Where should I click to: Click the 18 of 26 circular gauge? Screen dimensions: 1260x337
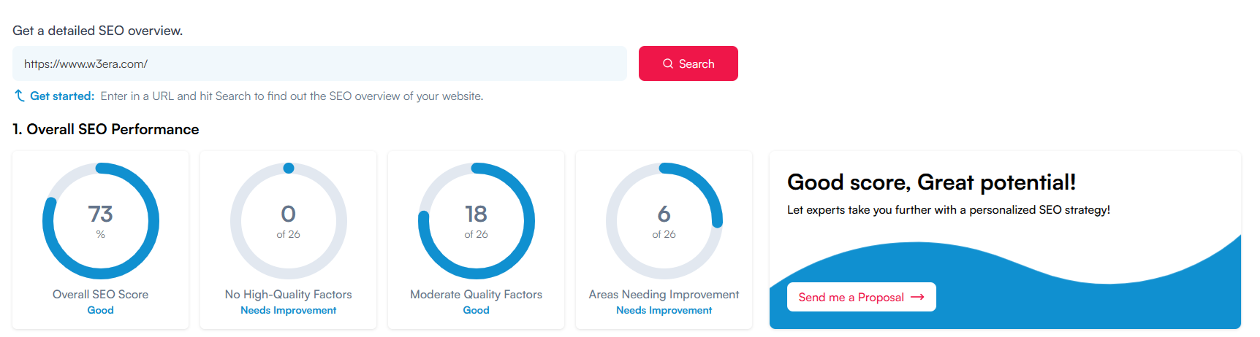pyautogui.click(x=477, y=221)
